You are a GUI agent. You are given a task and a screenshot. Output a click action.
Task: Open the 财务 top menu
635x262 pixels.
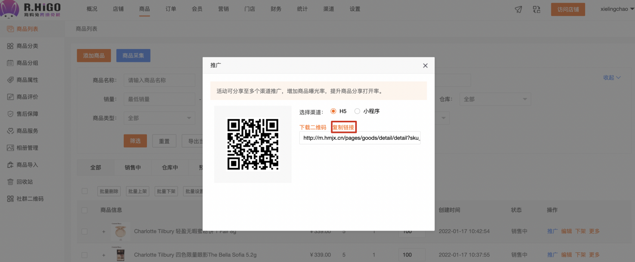[x=276, y=9]
